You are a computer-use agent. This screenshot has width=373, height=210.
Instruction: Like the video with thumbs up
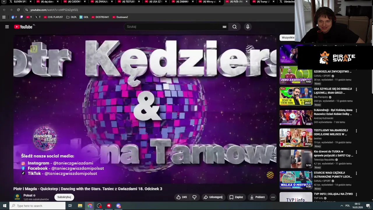coord(182,197)
